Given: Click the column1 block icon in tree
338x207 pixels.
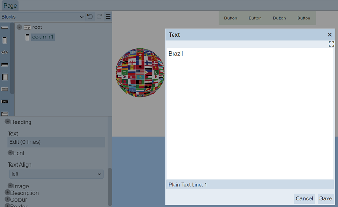Looking at the screenshot, I should 27,37.
